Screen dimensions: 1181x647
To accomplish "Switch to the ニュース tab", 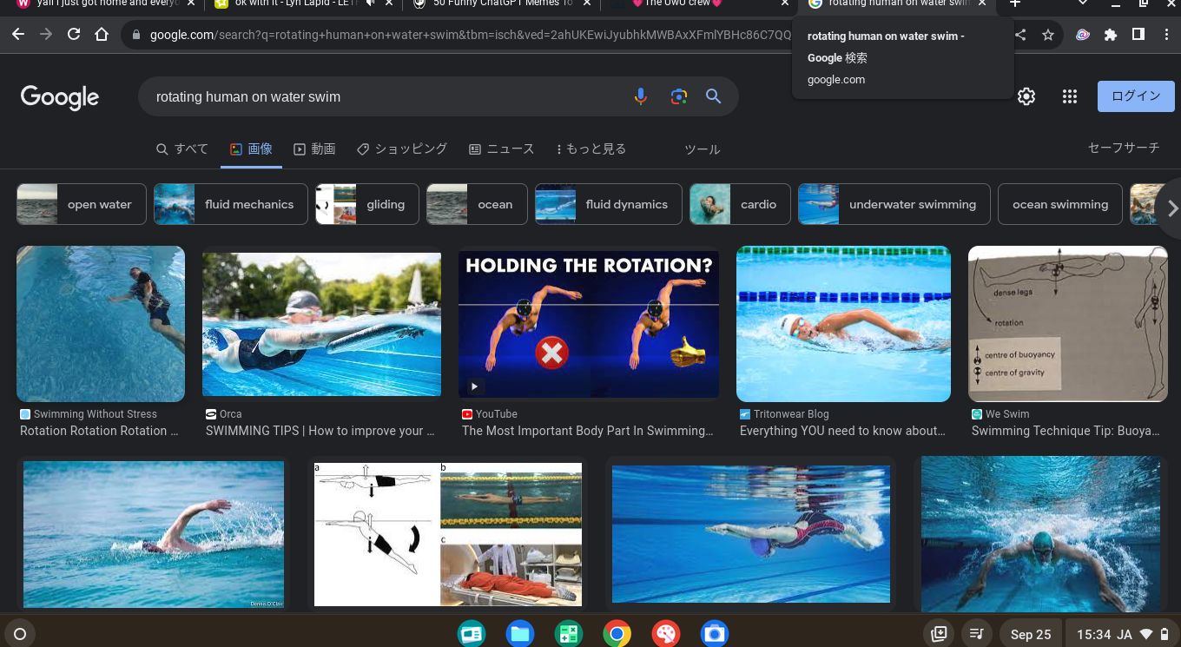I will coord(501,149).
